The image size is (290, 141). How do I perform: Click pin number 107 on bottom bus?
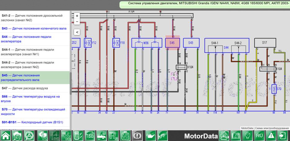pos(239,113)
